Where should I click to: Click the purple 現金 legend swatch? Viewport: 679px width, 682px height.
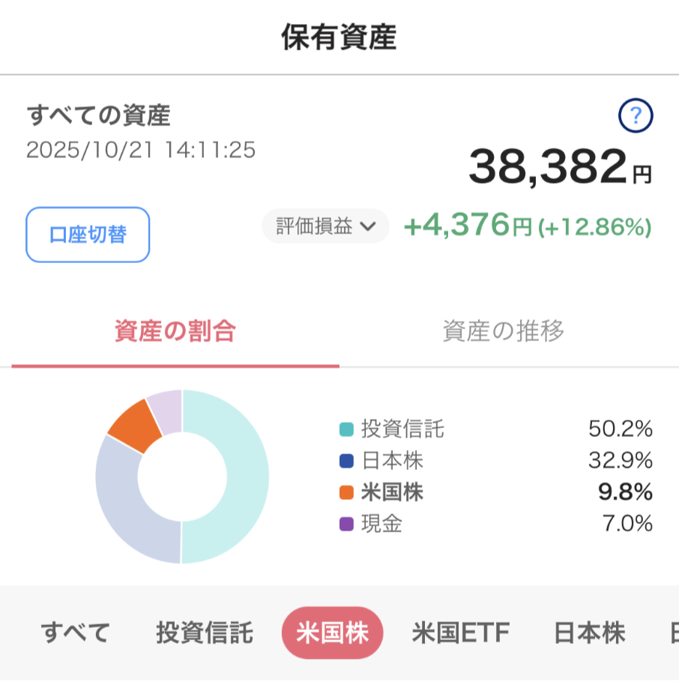coord(346,524)
